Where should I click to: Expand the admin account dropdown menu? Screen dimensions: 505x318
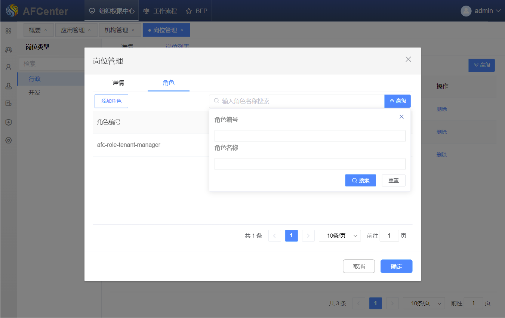click(498, 11)
